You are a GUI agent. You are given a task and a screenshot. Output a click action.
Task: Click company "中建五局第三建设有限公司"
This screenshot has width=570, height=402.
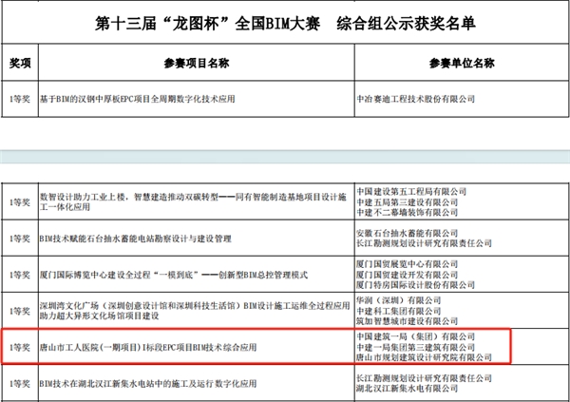[407, 202]
